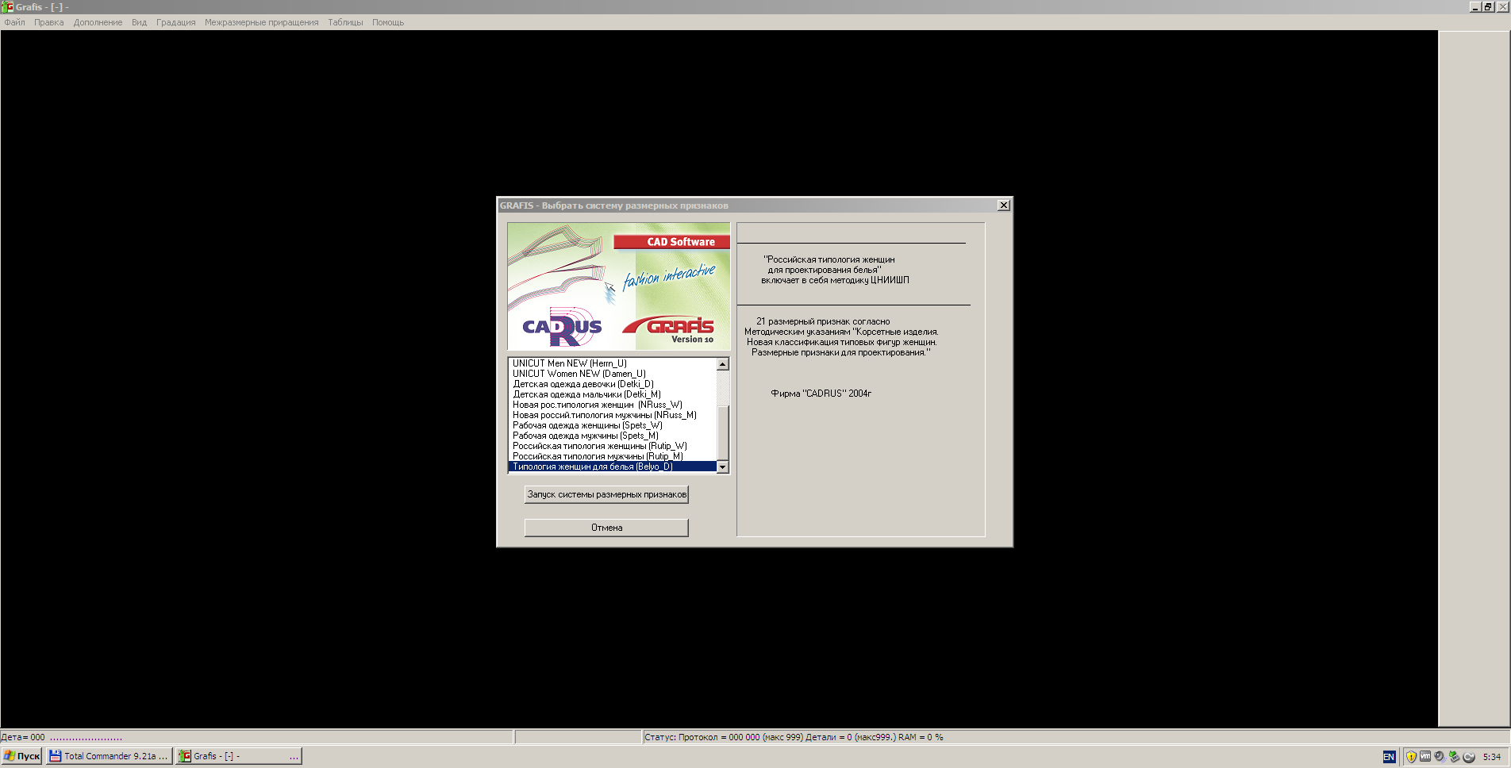
Task: Click the Отмена button
Action: (606, 528)
